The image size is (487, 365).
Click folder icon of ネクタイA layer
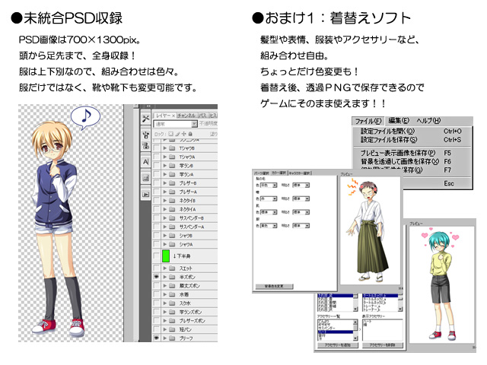pyautogui.click(x=173, y=210)
